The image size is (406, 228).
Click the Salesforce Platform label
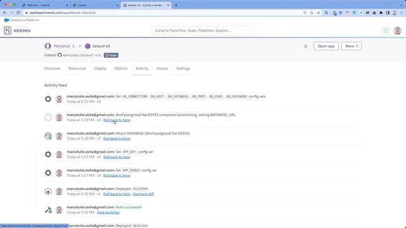pyautogui.click(x=25, y=20)
